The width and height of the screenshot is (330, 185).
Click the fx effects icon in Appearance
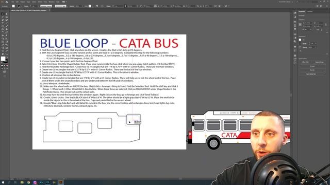(300, 51)
